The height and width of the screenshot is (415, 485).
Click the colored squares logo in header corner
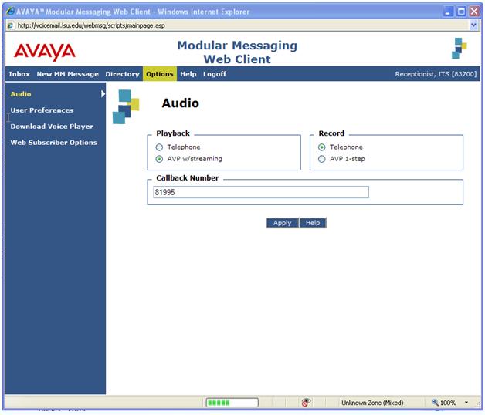click(460, 48)
